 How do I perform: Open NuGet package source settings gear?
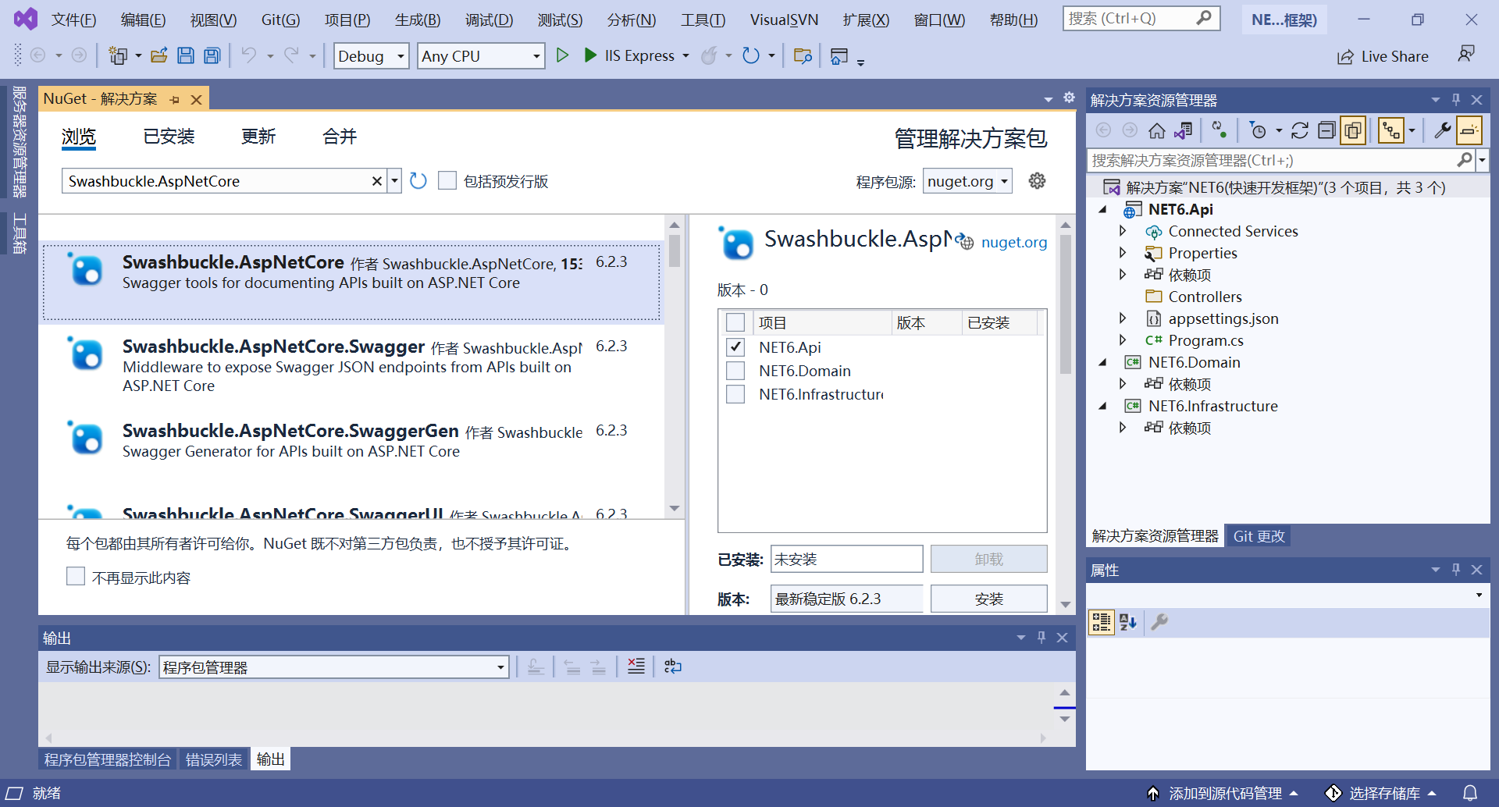[1037, 181]
